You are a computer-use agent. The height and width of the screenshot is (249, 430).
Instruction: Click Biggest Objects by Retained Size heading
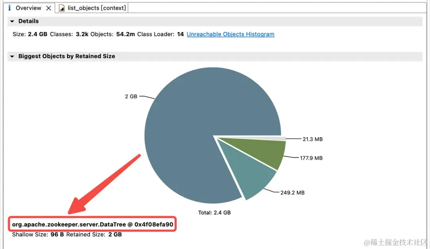click(x=66, y=56)
